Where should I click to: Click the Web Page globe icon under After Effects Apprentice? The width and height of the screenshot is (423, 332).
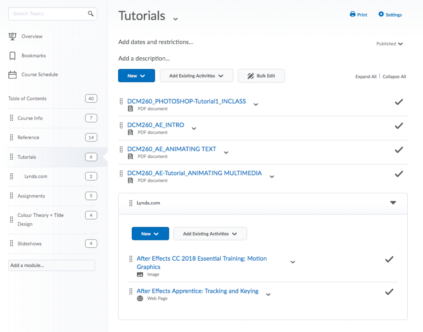tap(140, 298)
